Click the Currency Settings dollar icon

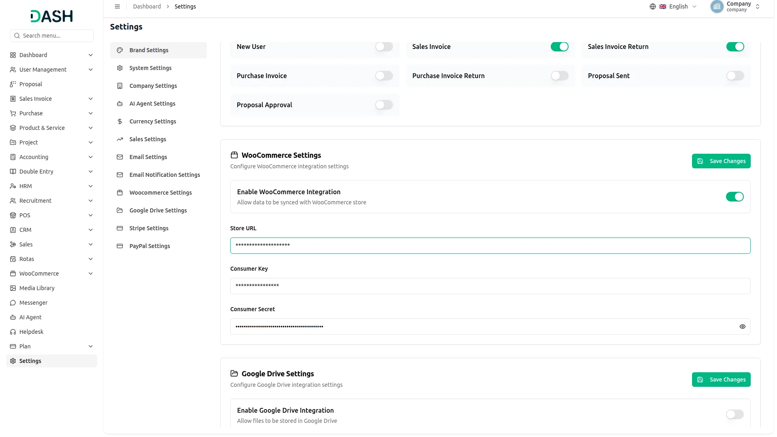point(120,121)
